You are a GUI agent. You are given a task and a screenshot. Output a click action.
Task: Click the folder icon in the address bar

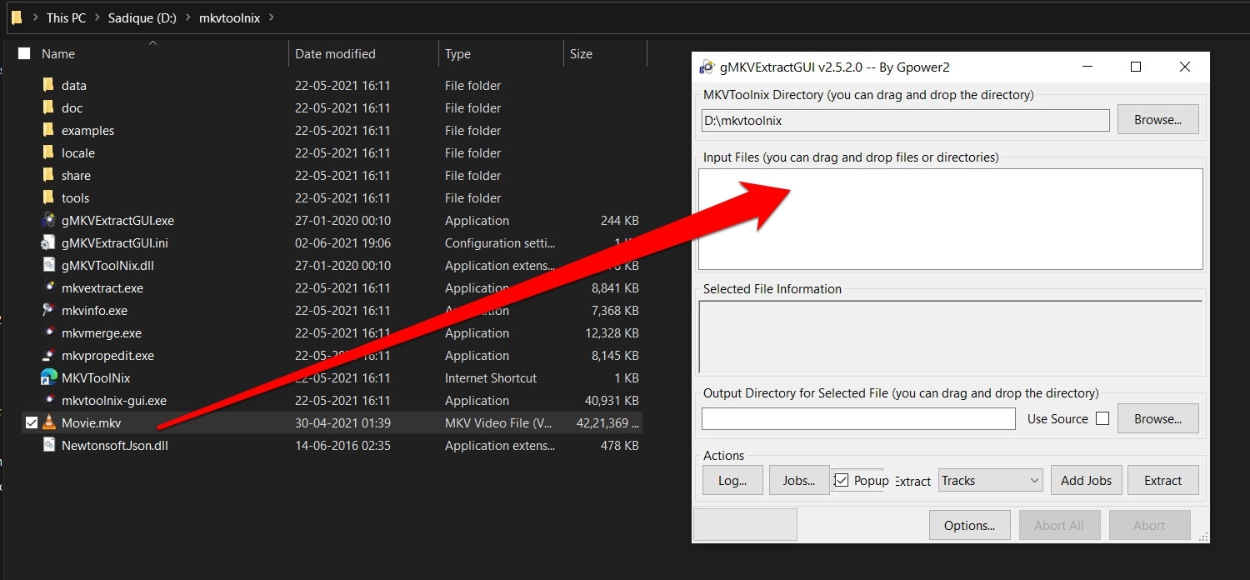click(x=17, y=17)
